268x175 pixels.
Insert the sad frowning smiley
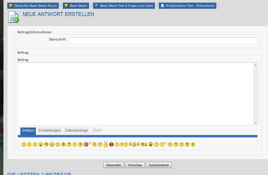(29, 145)
